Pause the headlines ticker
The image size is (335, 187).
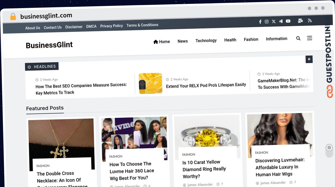[309, 59]
